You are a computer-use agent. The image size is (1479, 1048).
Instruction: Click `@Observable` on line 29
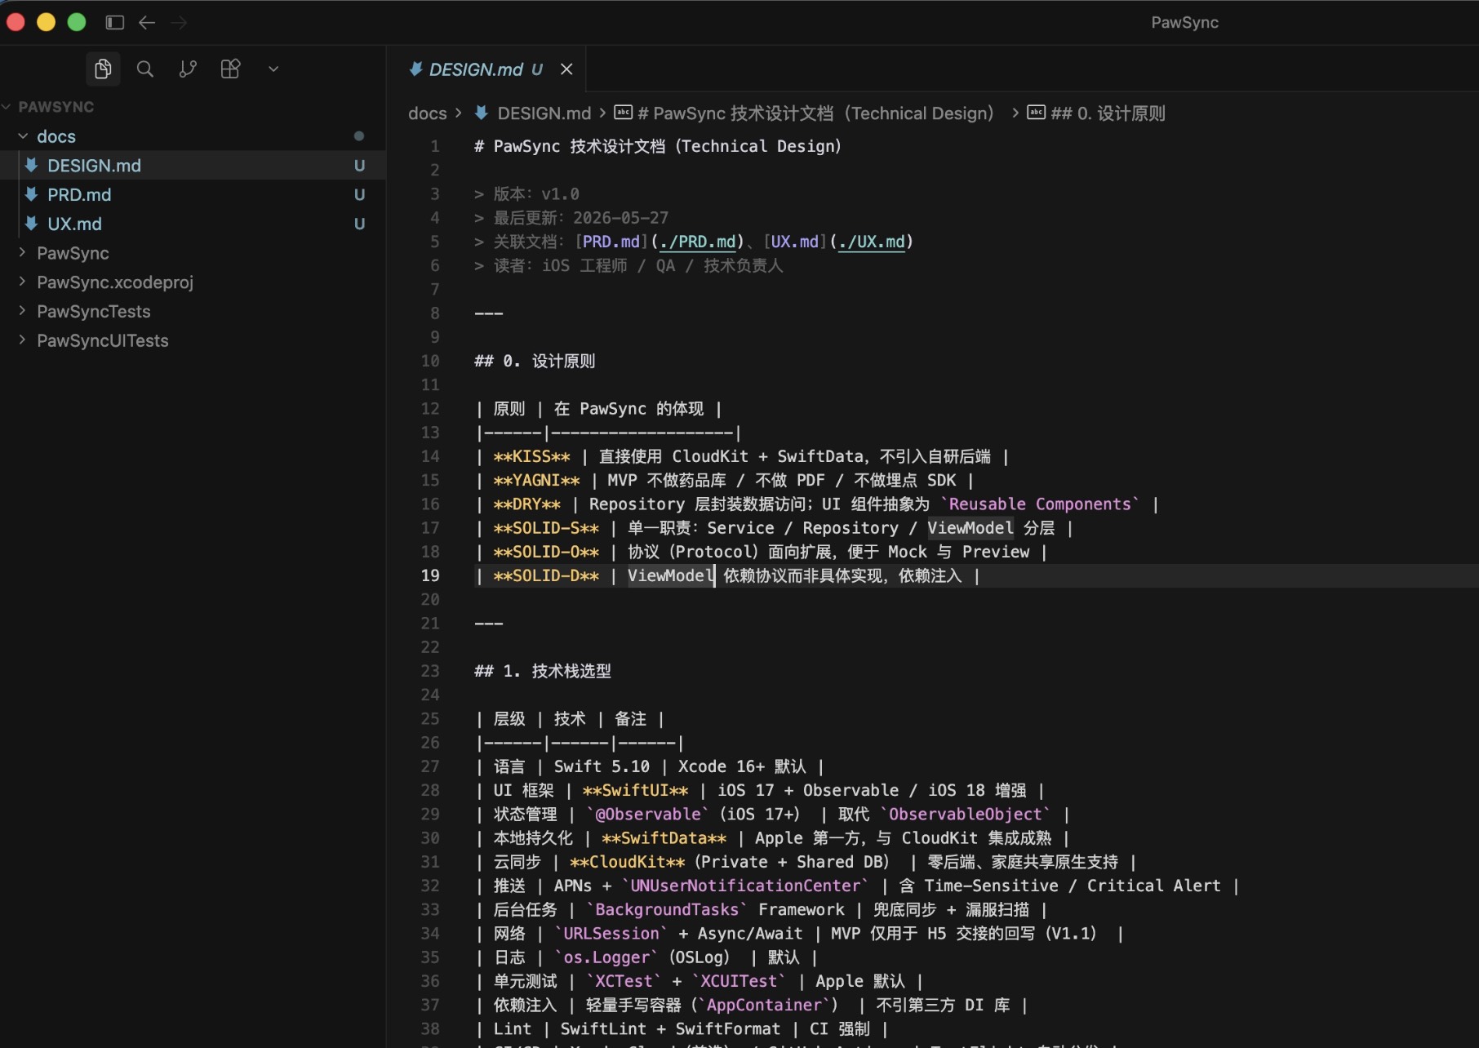coord(648,814)
